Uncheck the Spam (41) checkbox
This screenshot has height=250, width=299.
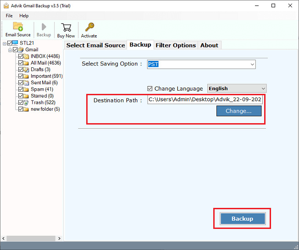point(21,89)
